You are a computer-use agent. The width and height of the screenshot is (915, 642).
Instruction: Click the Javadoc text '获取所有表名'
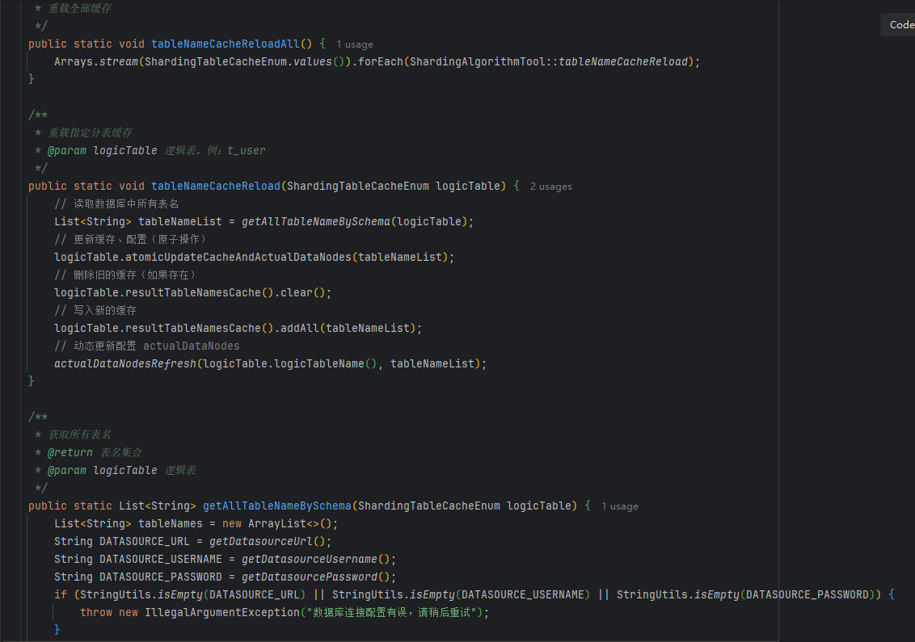tap(79, 435)
